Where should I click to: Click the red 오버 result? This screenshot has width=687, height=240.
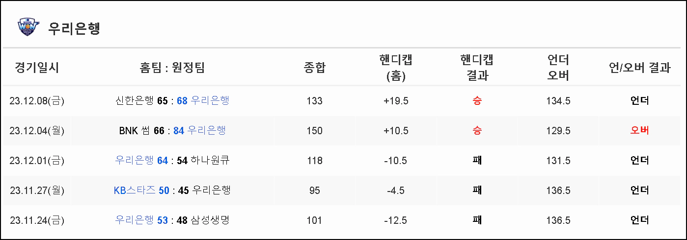point(639,131)
